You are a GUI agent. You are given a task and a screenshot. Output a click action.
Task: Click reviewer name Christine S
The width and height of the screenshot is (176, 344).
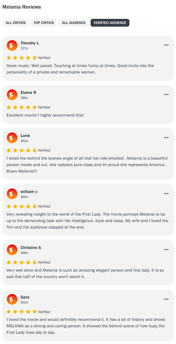click(x=31, y=248)
